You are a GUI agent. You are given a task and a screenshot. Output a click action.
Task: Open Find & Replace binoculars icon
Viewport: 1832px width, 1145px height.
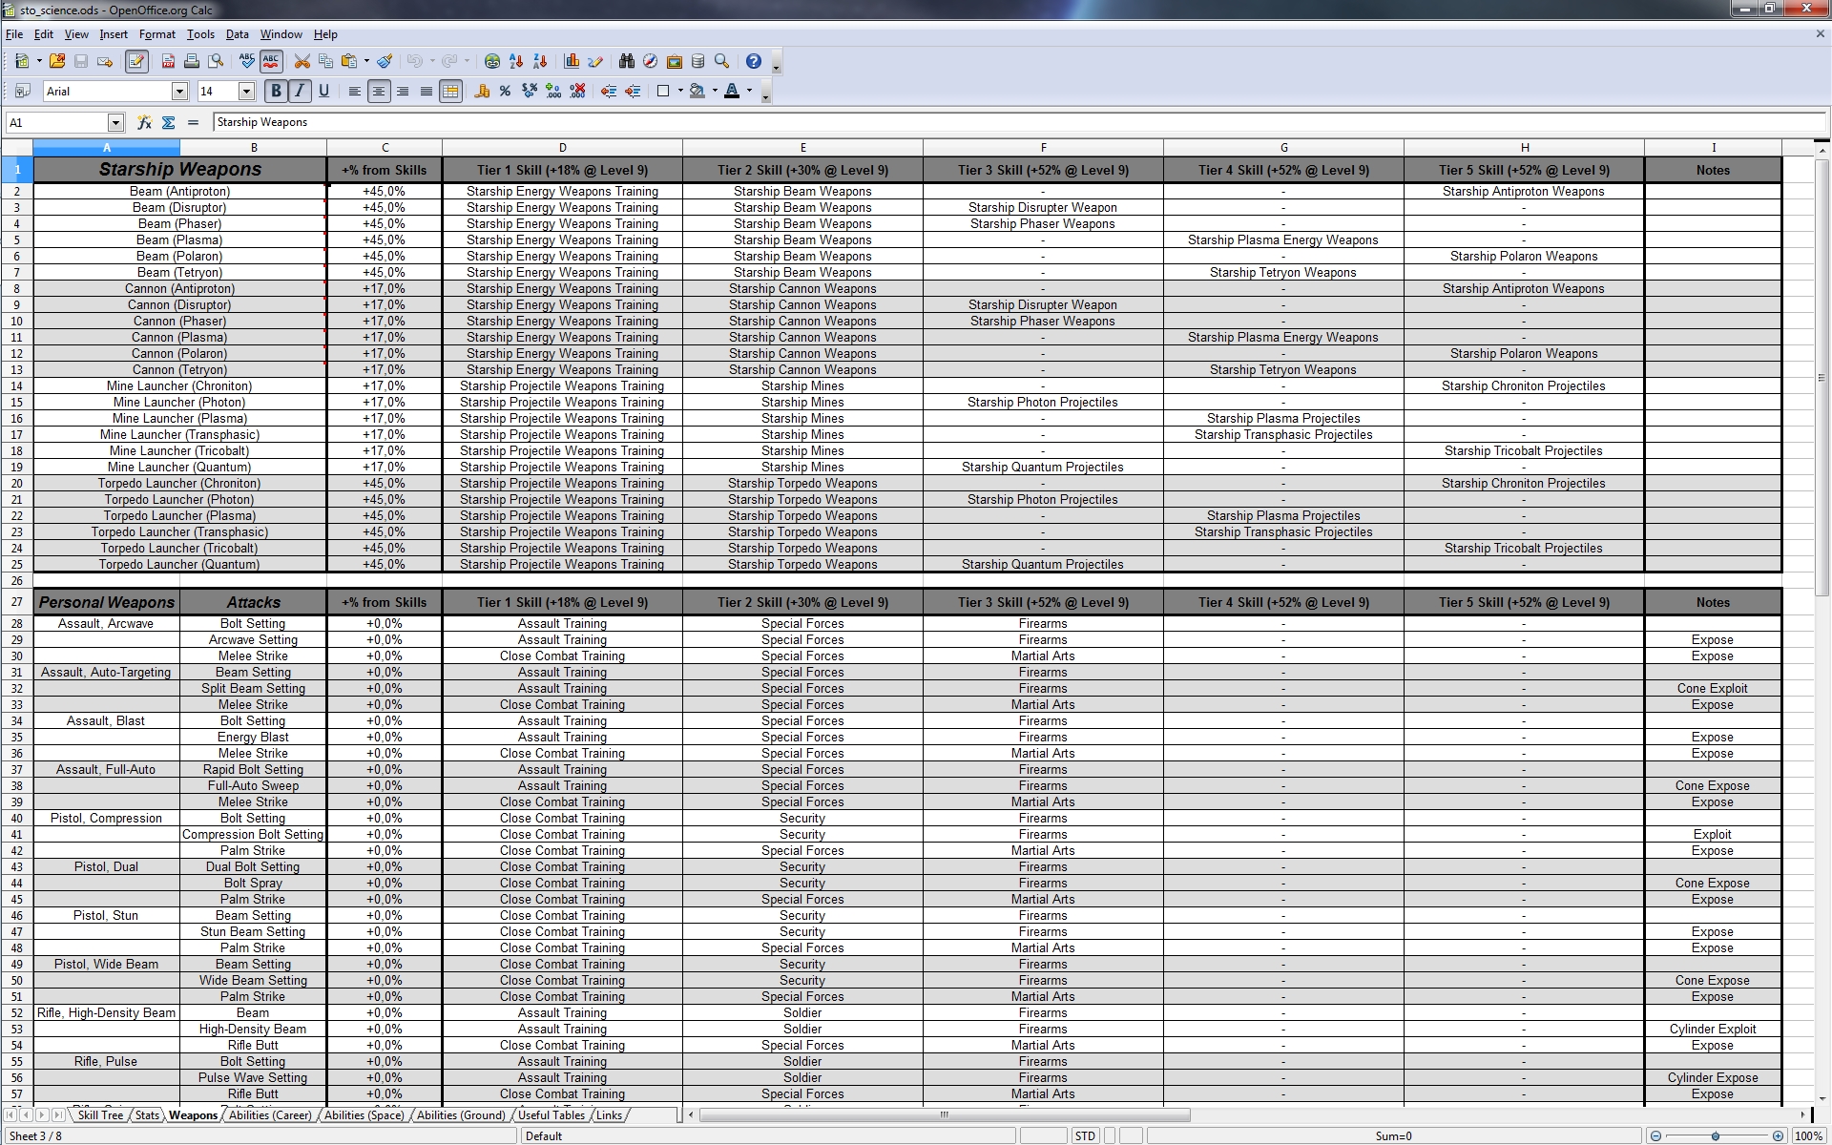tap(627, 61)
